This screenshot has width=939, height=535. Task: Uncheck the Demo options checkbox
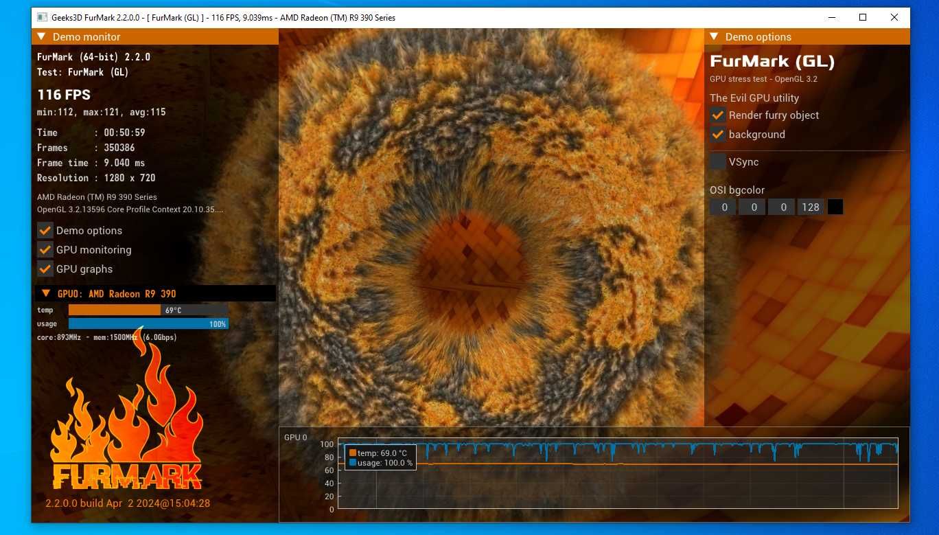(x=45, y=231)
